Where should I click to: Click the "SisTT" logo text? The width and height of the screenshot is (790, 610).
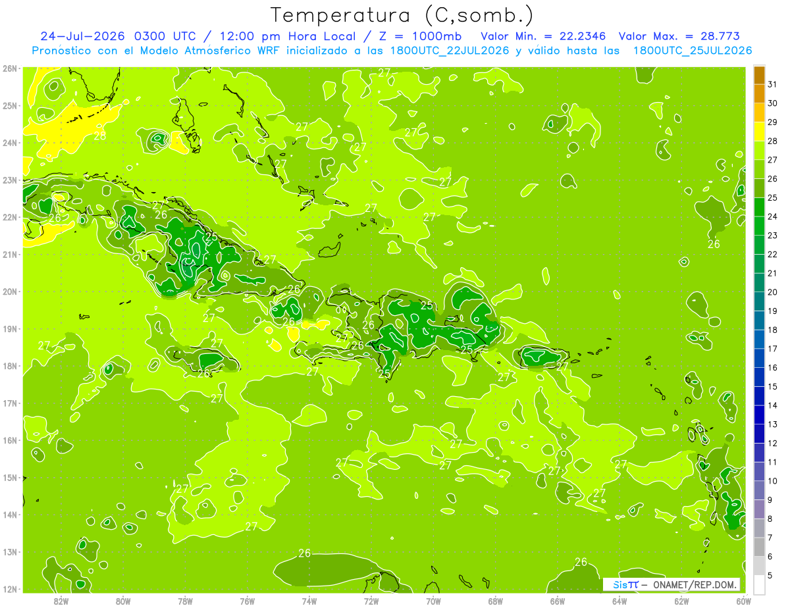[625, 584]
